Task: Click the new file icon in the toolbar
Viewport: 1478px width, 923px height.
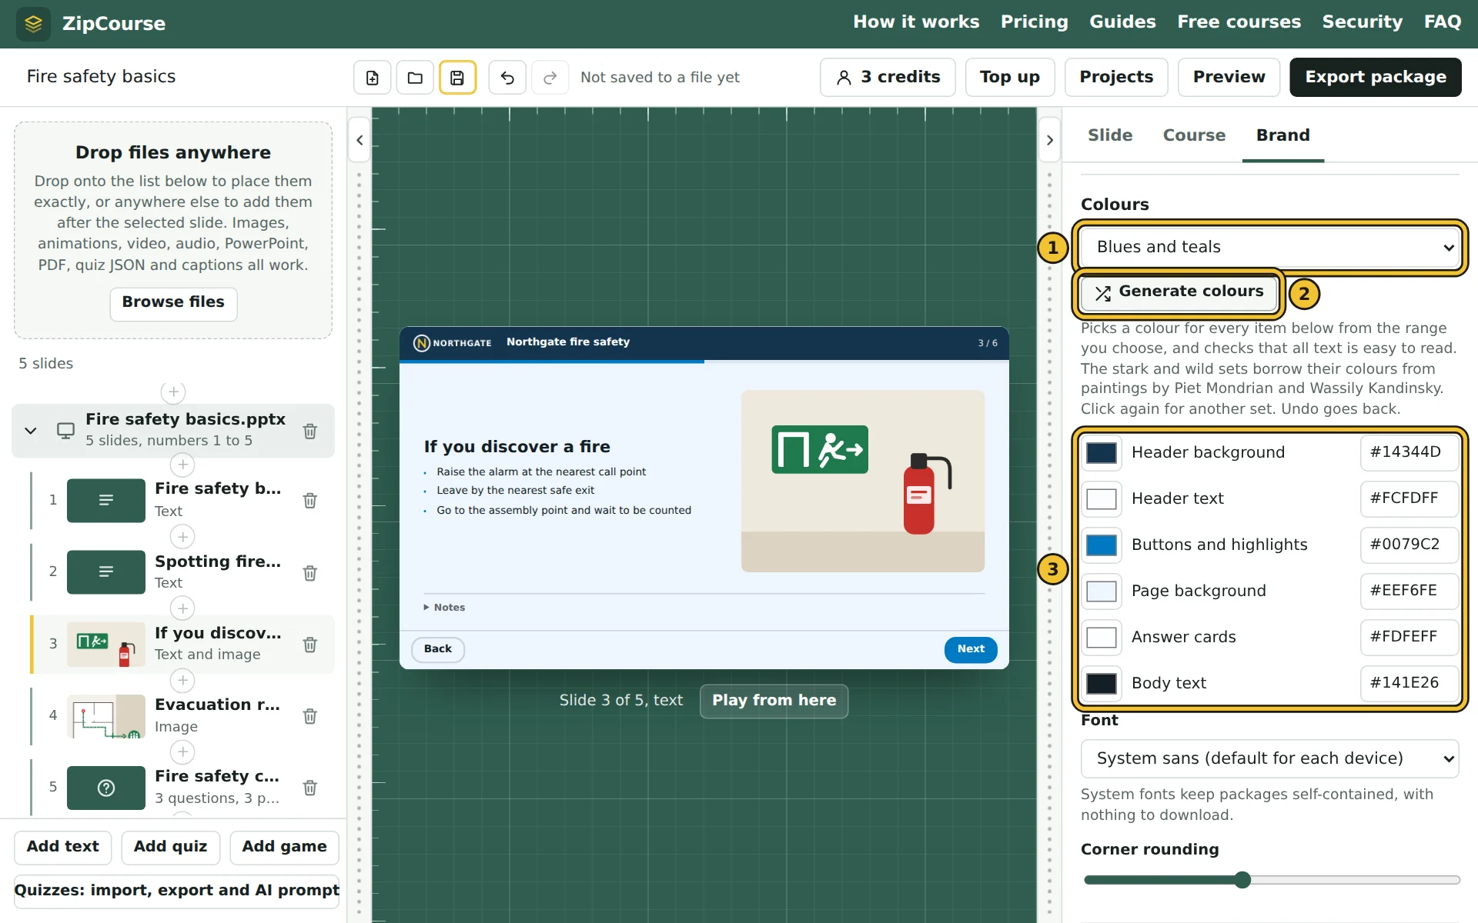Action: click(x=372, y=77)
